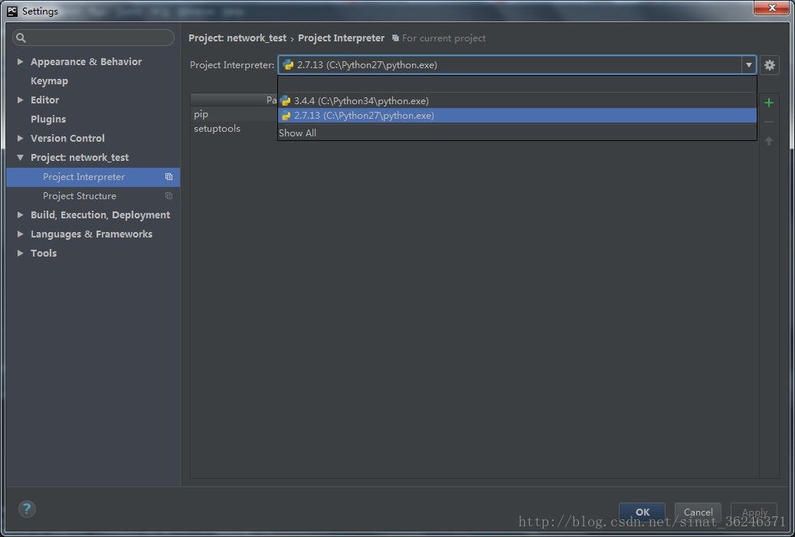Screen dimensions: 795x537
Task: Expand the Tools section
Action: coord(20,253)
